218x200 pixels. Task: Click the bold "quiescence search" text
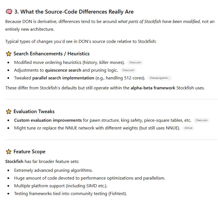[x=63, y=70]
